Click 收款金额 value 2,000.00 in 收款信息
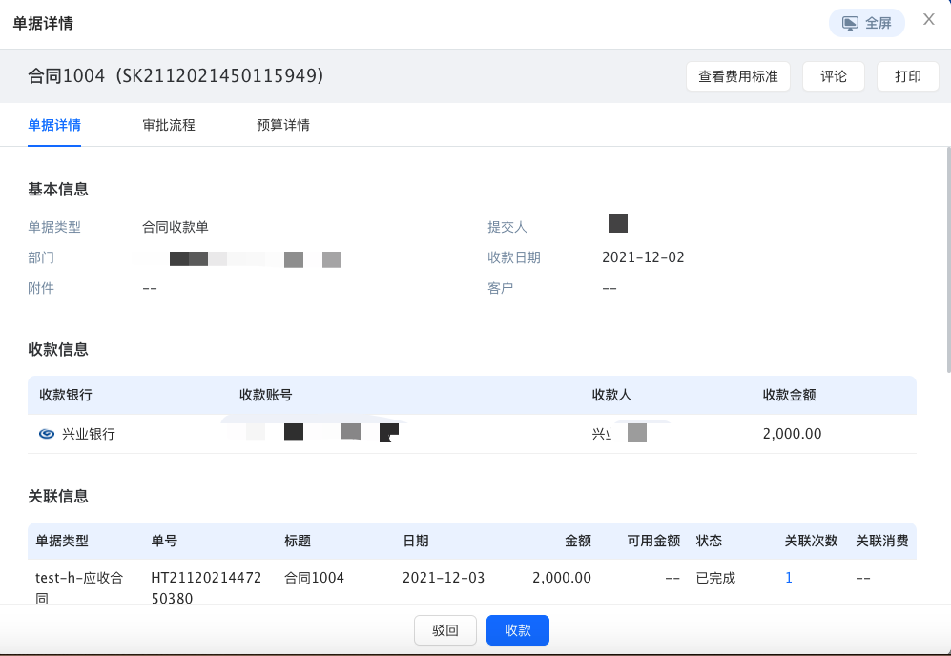Viewport: 951px width, 656px height. pos(792,434)
